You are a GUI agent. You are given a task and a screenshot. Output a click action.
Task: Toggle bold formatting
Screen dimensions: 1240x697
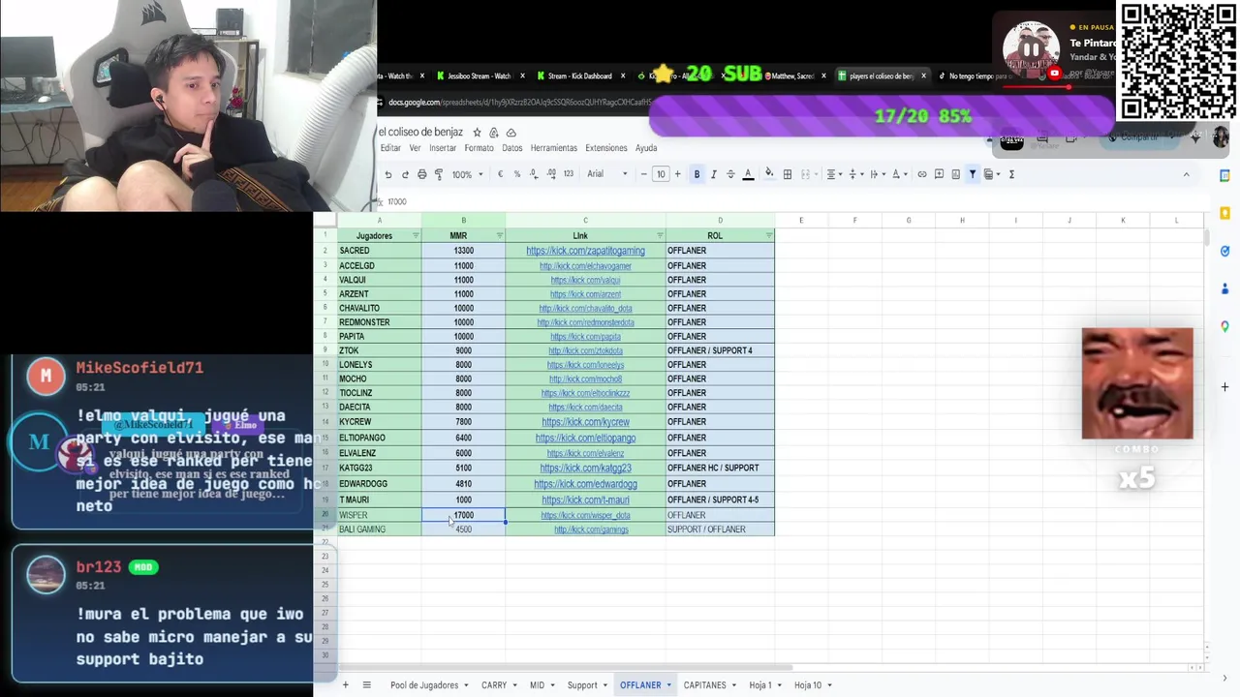(697, 174)
